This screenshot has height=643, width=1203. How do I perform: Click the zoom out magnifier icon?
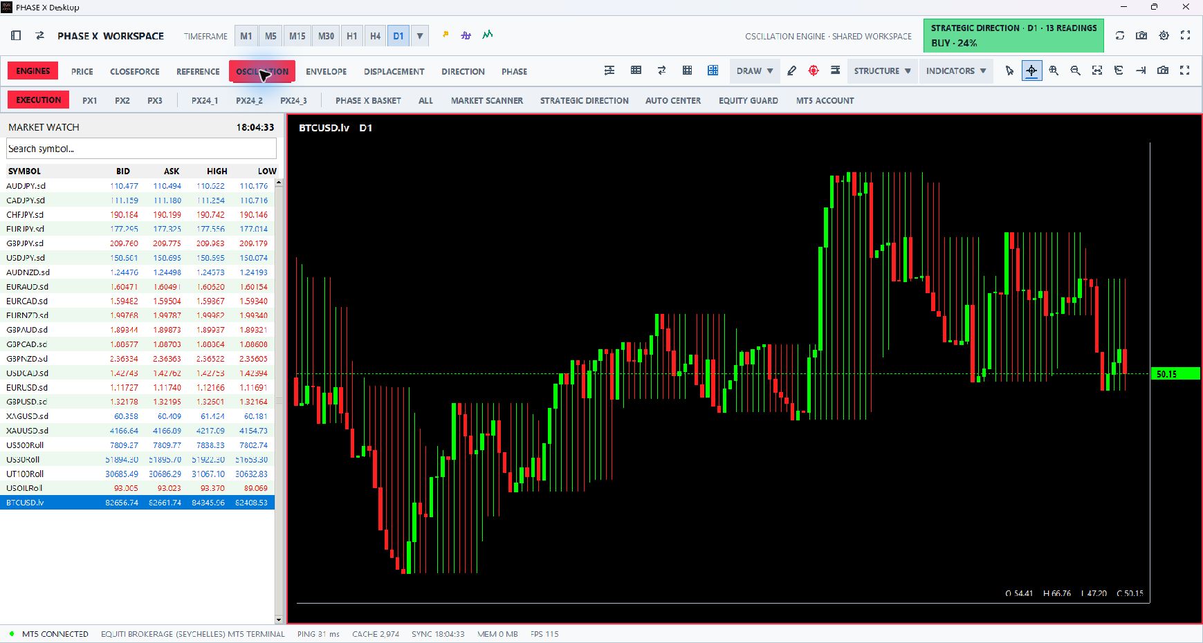(x=1076, y=71)
